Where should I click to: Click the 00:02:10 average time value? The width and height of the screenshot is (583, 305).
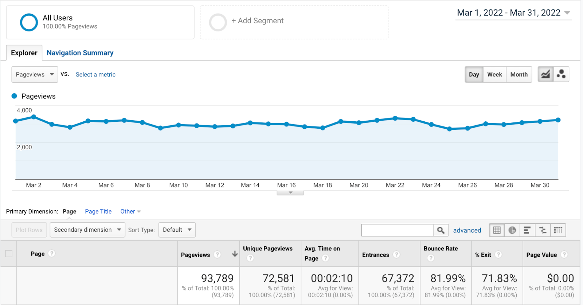pos(332,278)
